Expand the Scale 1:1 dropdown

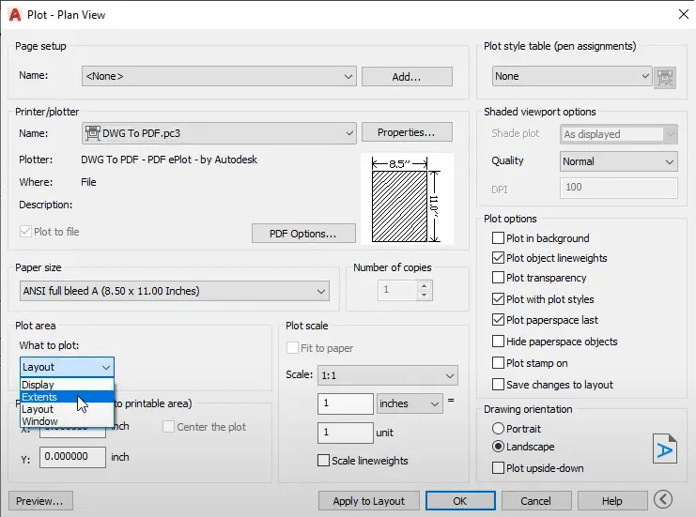pyautogui.click(x=388, y=375)
